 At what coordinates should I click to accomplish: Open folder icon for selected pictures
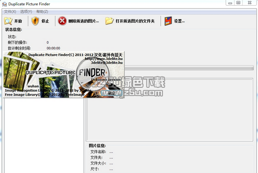(109, 21)
